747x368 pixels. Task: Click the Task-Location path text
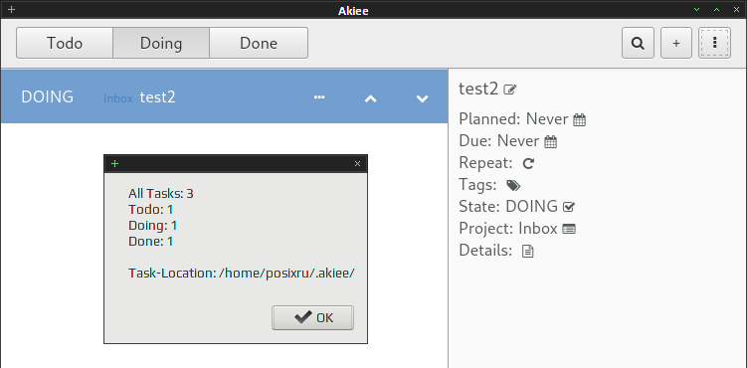coord(242,274)
